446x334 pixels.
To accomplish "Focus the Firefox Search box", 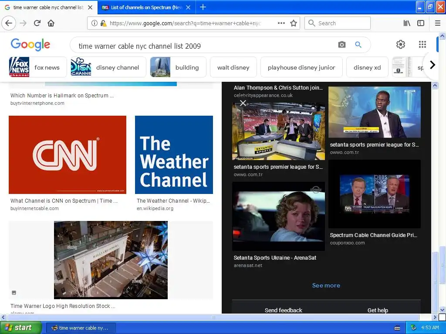I will 338,23.
